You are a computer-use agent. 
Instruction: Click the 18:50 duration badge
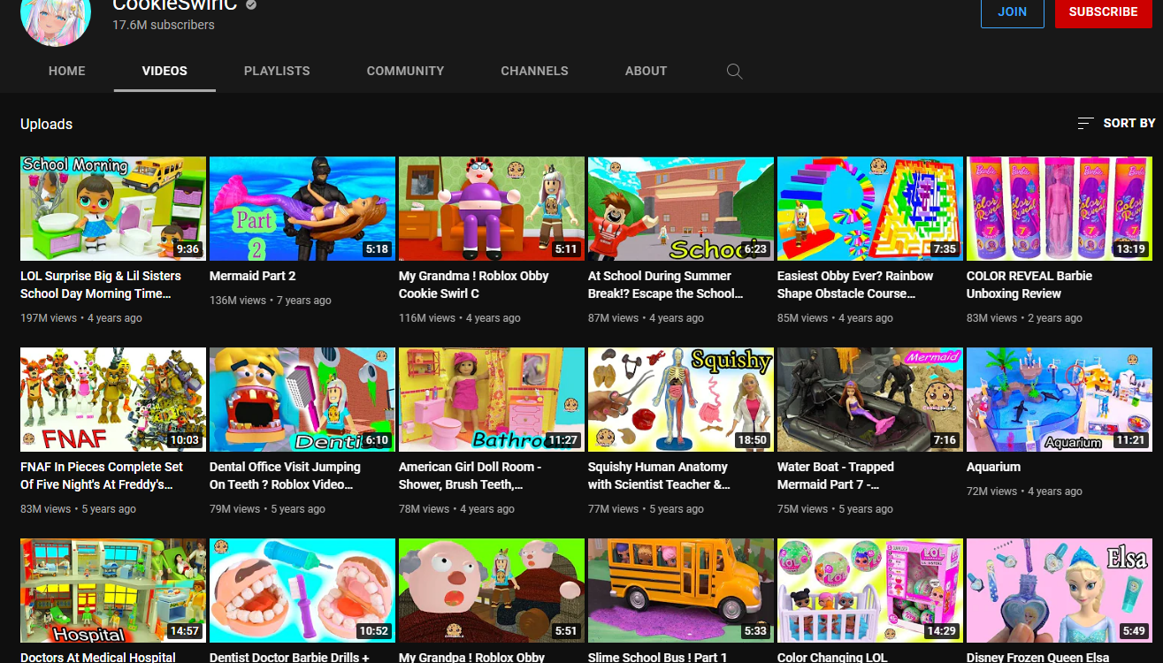[x=753, y=440]
